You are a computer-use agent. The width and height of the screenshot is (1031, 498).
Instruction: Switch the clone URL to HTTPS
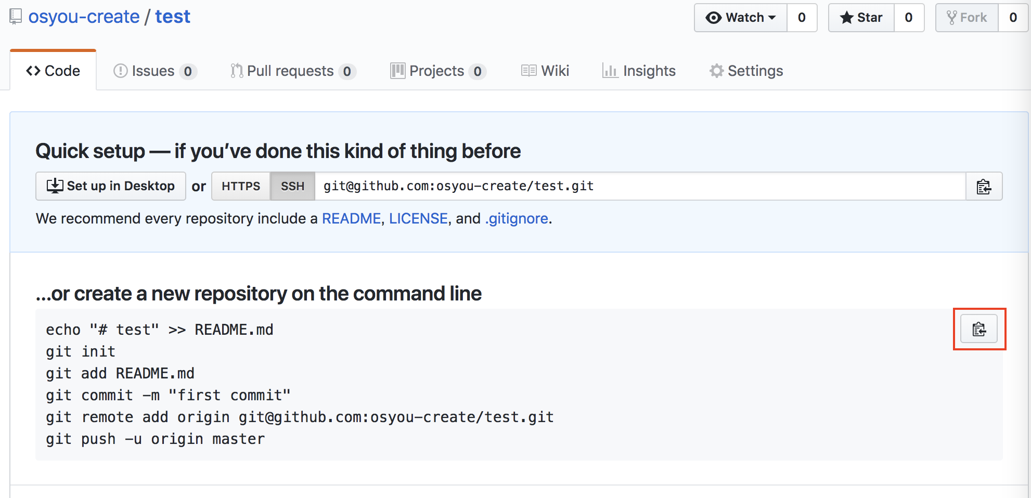[241, 186]
